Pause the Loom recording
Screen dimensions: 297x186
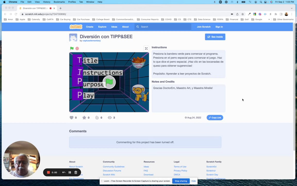pyautogui.click(x=70, y=172)
